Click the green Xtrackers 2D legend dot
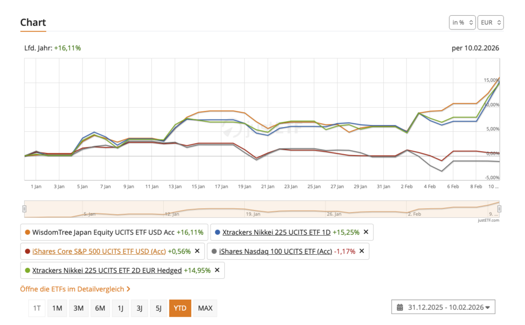 click(27, 270)
